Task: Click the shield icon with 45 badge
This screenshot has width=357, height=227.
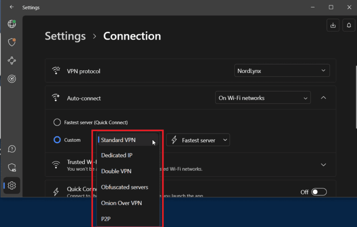Action: (x=12, y=167)
